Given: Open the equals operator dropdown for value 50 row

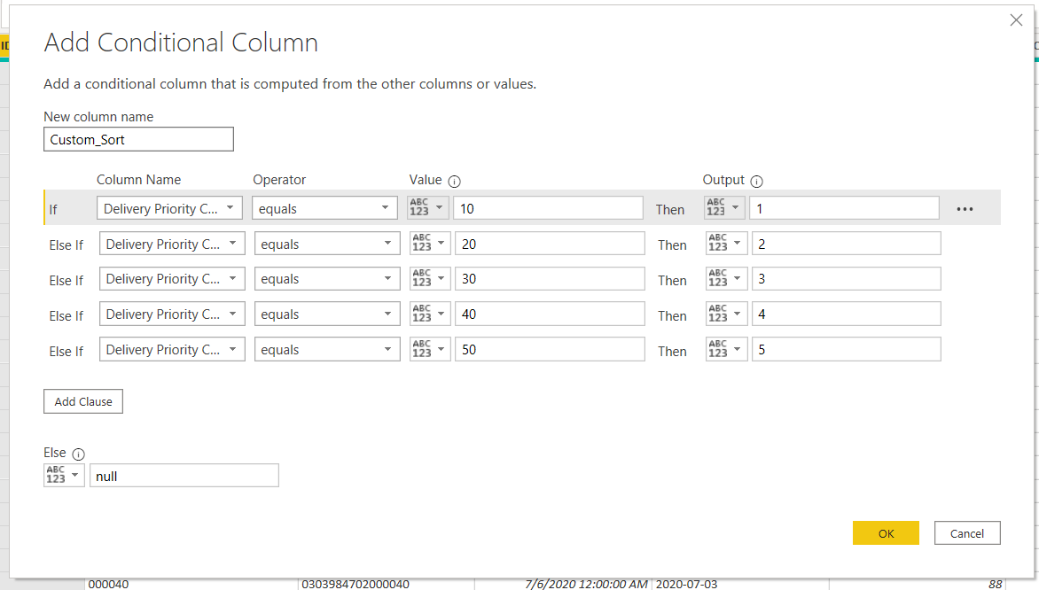Looking at the screenshot, I should click(327, 349).
